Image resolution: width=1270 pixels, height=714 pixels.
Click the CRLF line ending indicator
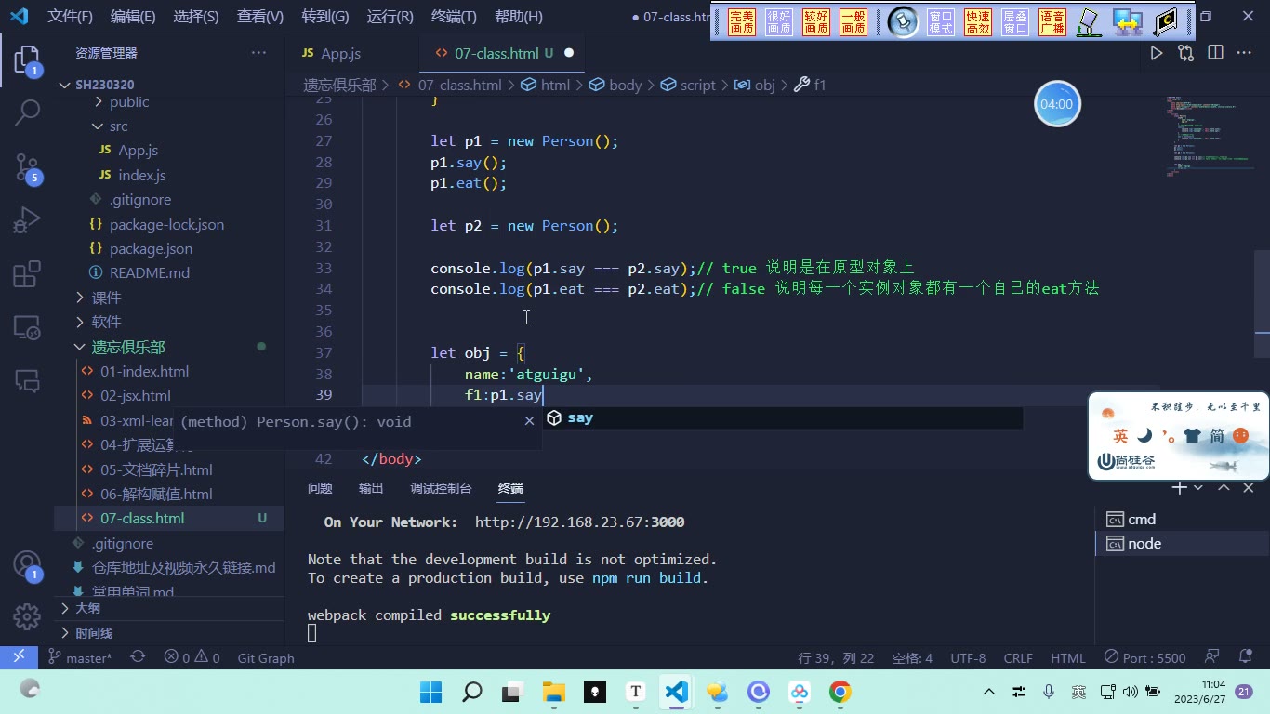point(1018,657)
